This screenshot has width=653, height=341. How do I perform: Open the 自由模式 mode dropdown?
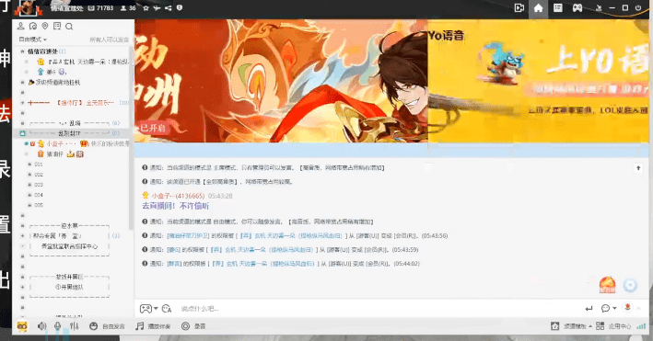pos(32,40)
